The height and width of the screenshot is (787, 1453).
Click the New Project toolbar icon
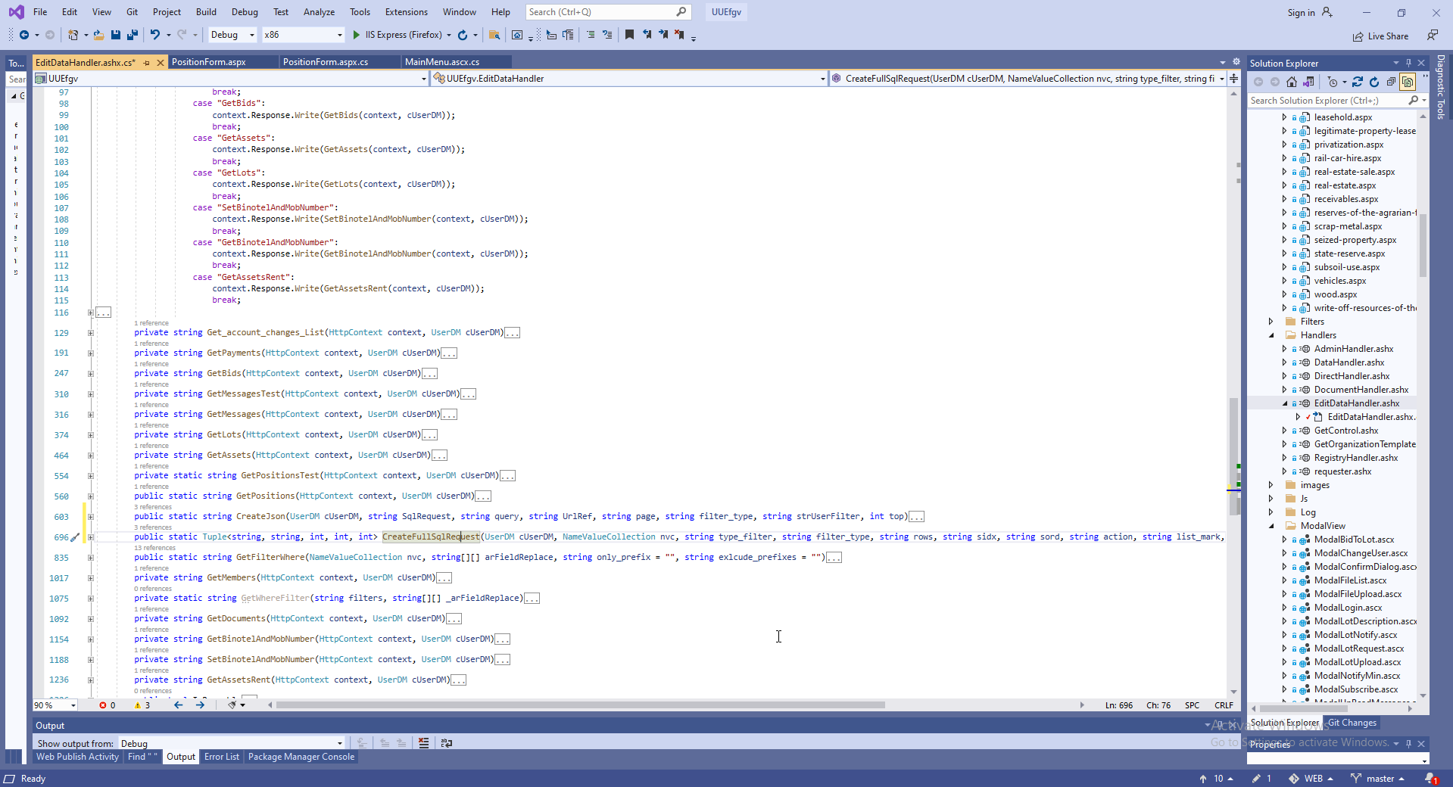pos(73,35)
